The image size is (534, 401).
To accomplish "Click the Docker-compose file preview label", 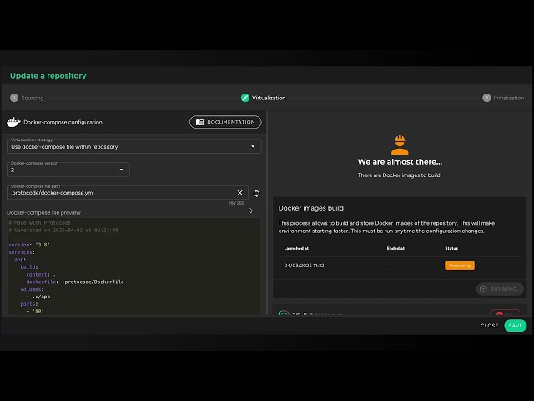I will pyautogui.click(x=43, y=212).
